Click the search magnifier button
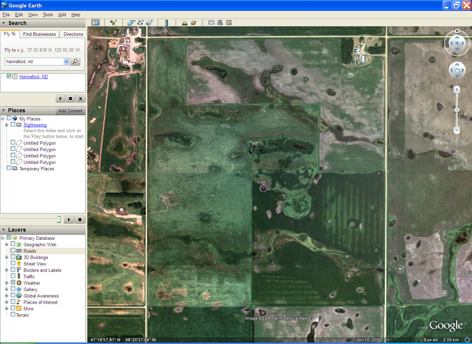 75,61
